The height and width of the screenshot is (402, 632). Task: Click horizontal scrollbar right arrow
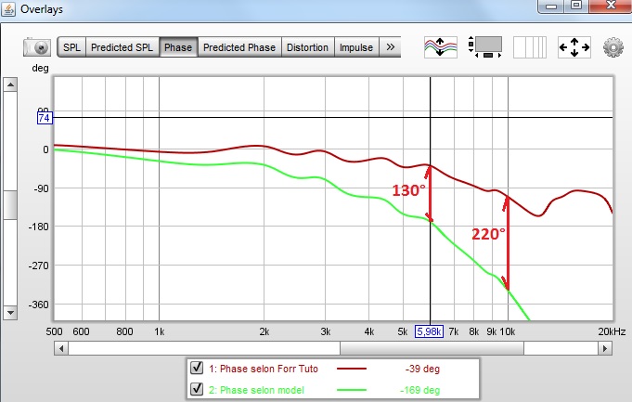pos(605,348)
